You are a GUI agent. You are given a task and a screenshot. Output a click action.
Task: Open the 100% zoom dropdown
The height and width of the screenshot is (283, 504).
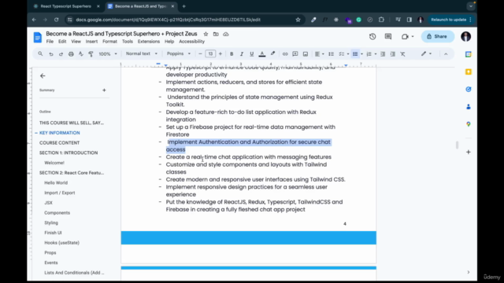[x=108, y=54]
